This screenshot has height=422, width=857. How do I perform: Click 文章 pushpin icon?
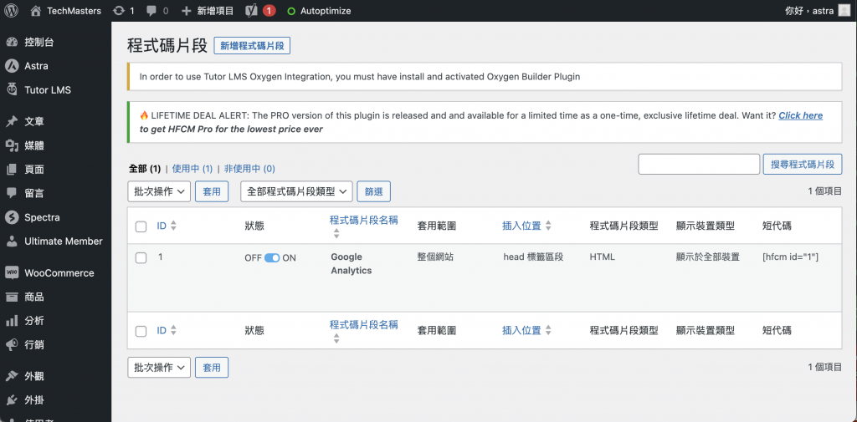click(12, 122)
